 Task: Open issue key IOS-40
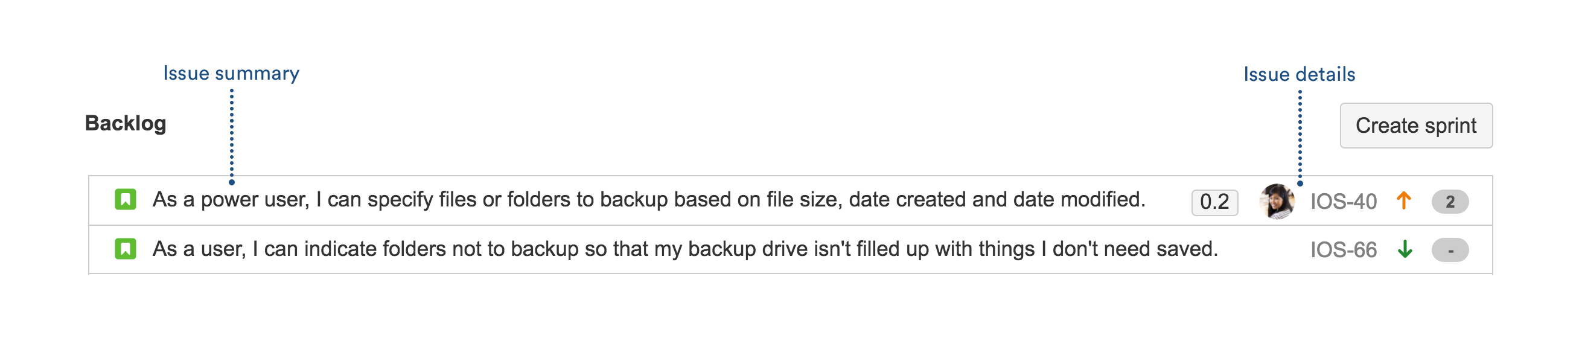point(1343,202)
